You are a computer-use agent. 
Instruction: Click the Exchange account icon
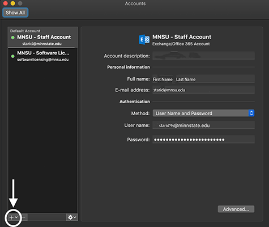point(144,40)
